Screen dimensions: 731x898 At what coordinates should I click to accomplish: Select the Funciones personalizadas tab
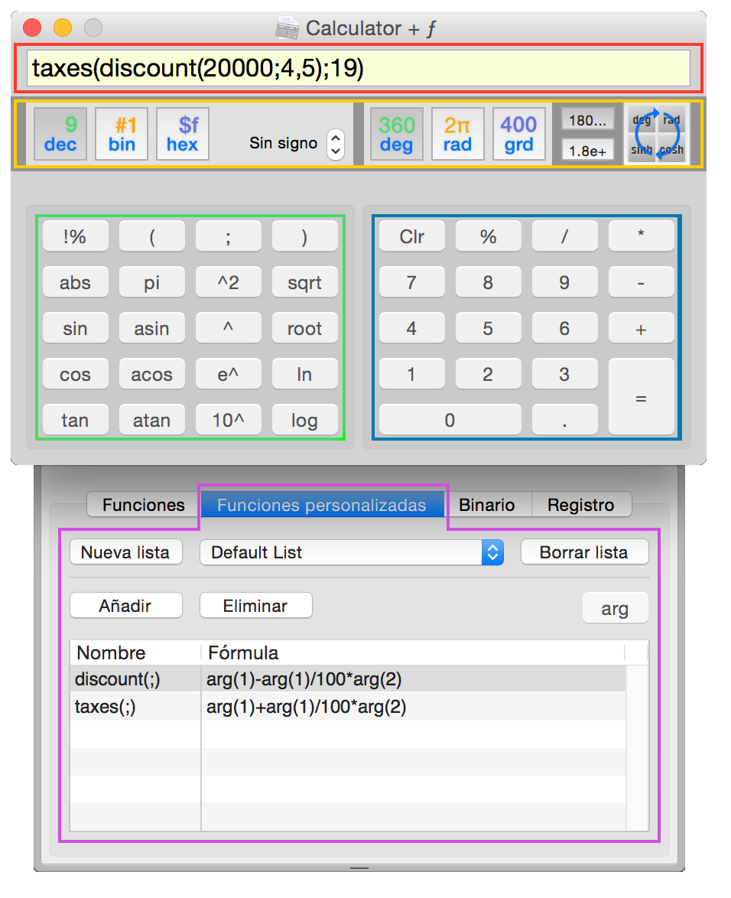point(322,505)
